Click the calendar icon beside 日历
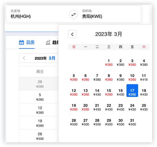This screenshot has width=157, height=147. tap(21, 42)
